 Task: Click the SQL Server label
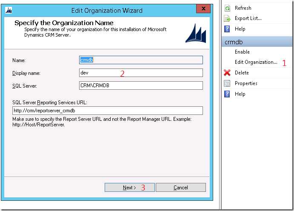click(25, 86)
